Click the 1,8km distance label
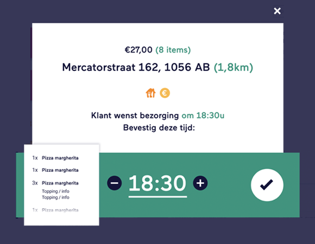 tap(233, 67)
